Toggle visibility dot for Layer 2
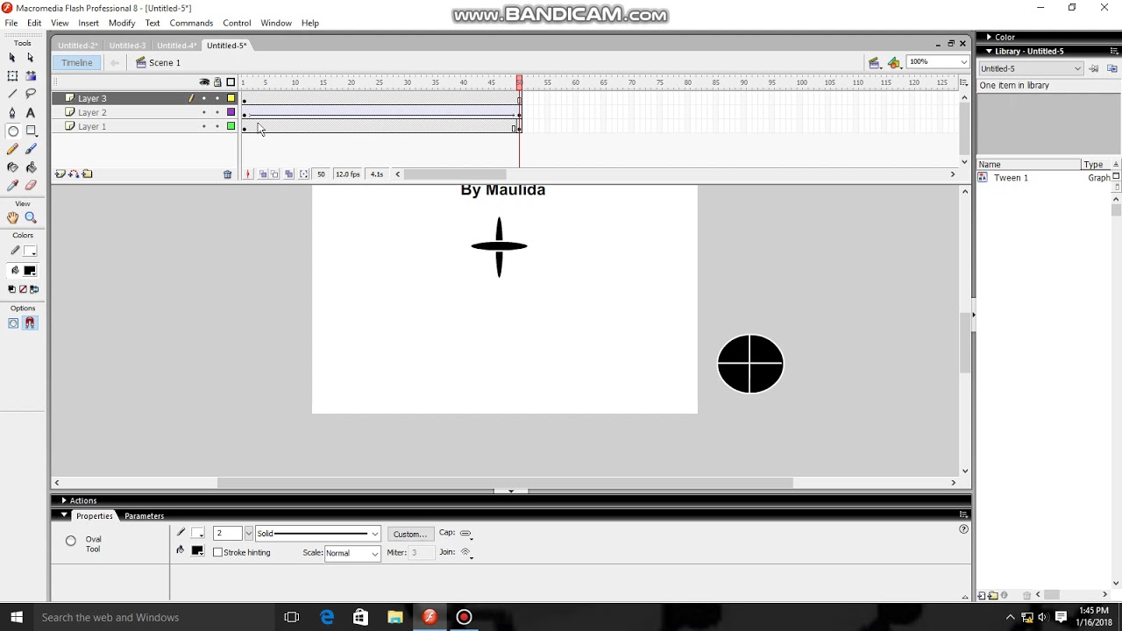This screenshot has height=631, width=1122. point(204,112)
